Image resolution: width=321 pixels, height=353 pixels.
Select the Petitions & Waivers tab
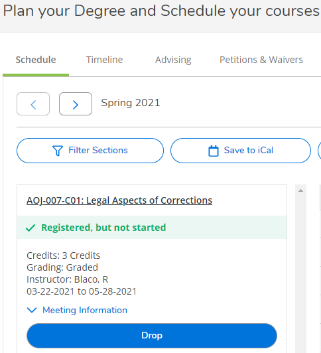261,60
